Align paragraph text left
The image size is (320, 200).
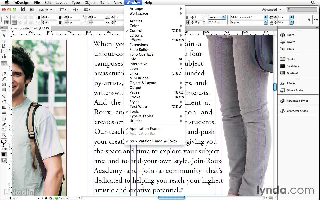click(14, 17)
